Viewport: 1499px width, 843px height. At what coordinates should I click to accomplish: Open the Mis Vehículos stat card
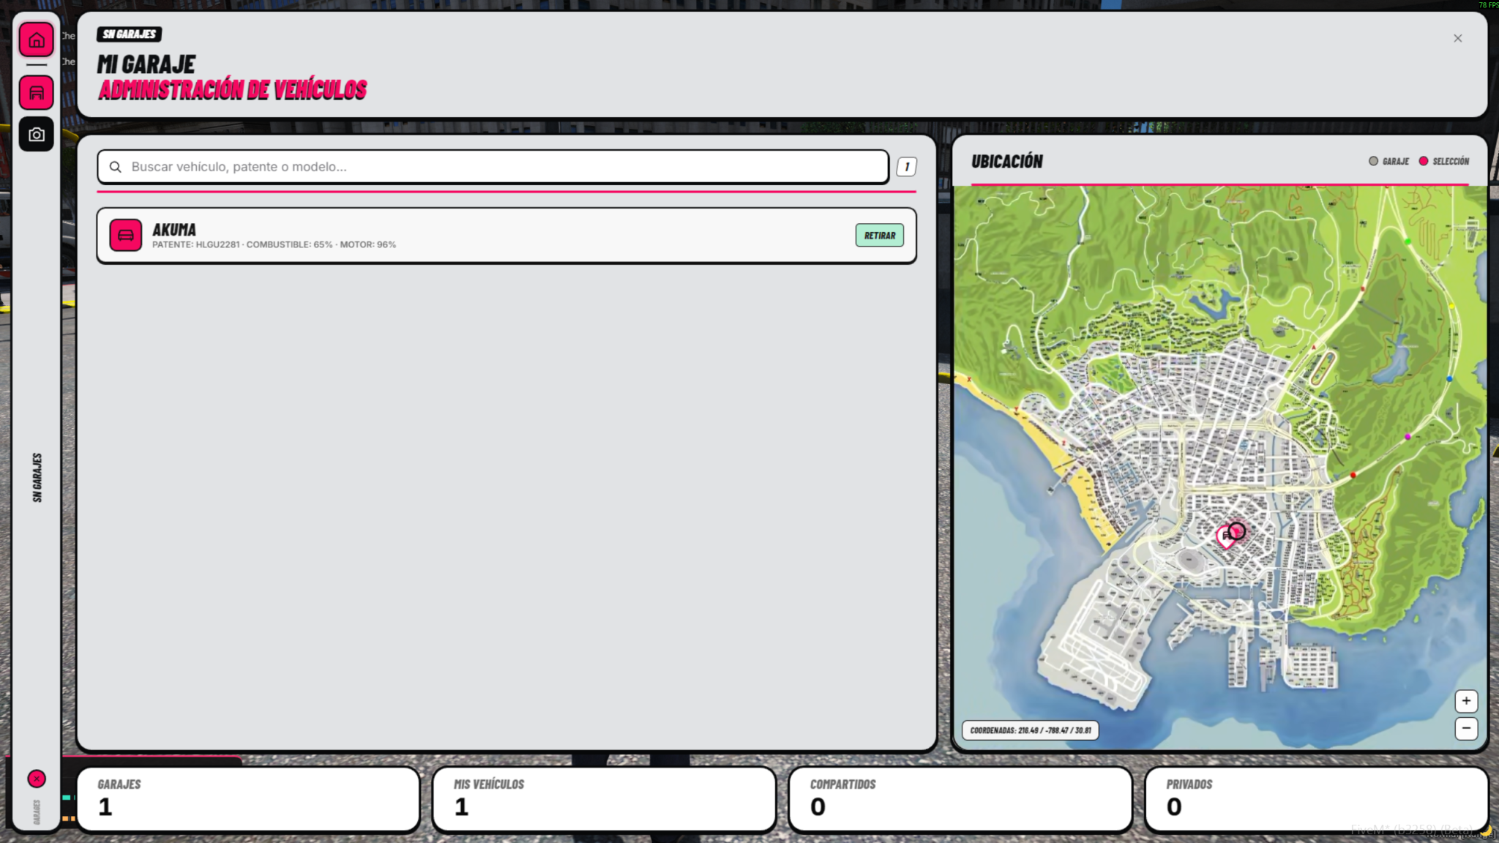point(604,799)
